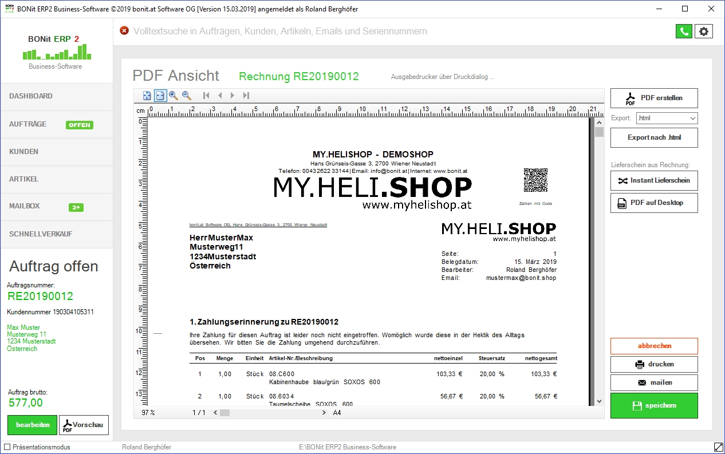Click the fit page width icon
Viewport: 725px width, 454px height.
[x=160, y=96]
